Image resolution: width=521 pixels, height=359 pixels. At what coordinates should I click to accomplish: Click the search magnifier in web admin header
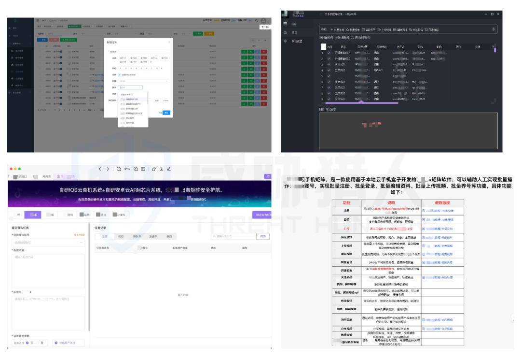257,21
